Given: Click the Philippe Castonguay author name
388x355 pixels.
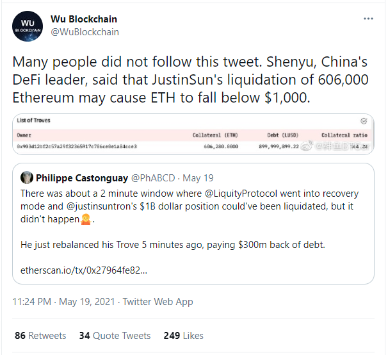Looking at the screenshot, I should click(81, 177).
